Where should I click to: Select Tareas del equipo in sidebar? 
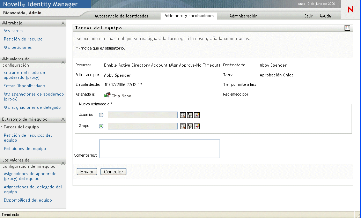coord(21,127)
